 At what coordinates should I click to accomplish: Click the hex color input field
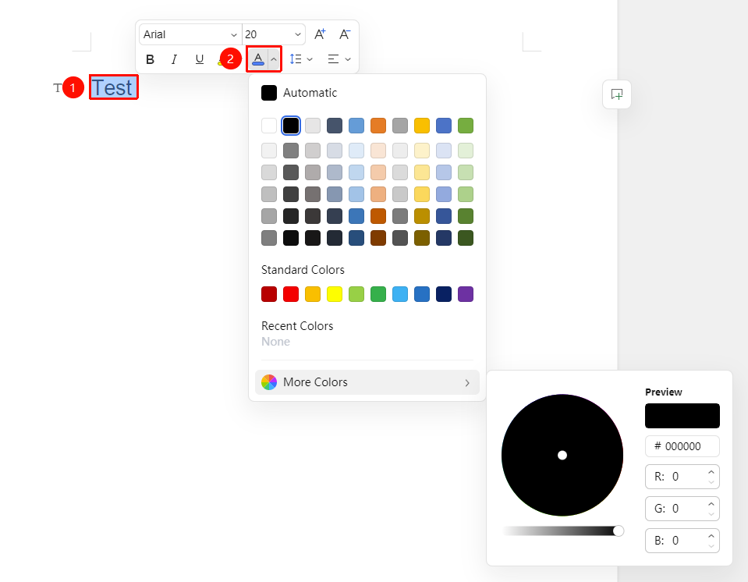click(x=682, y=446)
